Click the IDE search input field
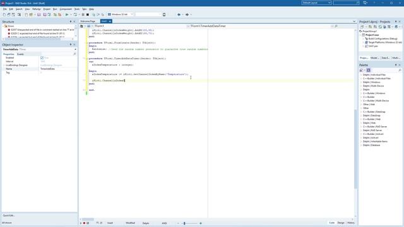404x227 pixels. coord(346,3)
